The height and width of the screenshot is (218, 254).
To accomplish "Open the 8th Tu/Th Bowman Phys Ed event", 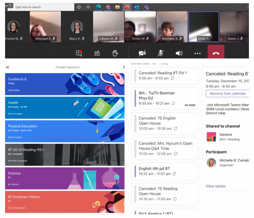I will (165, 98).
